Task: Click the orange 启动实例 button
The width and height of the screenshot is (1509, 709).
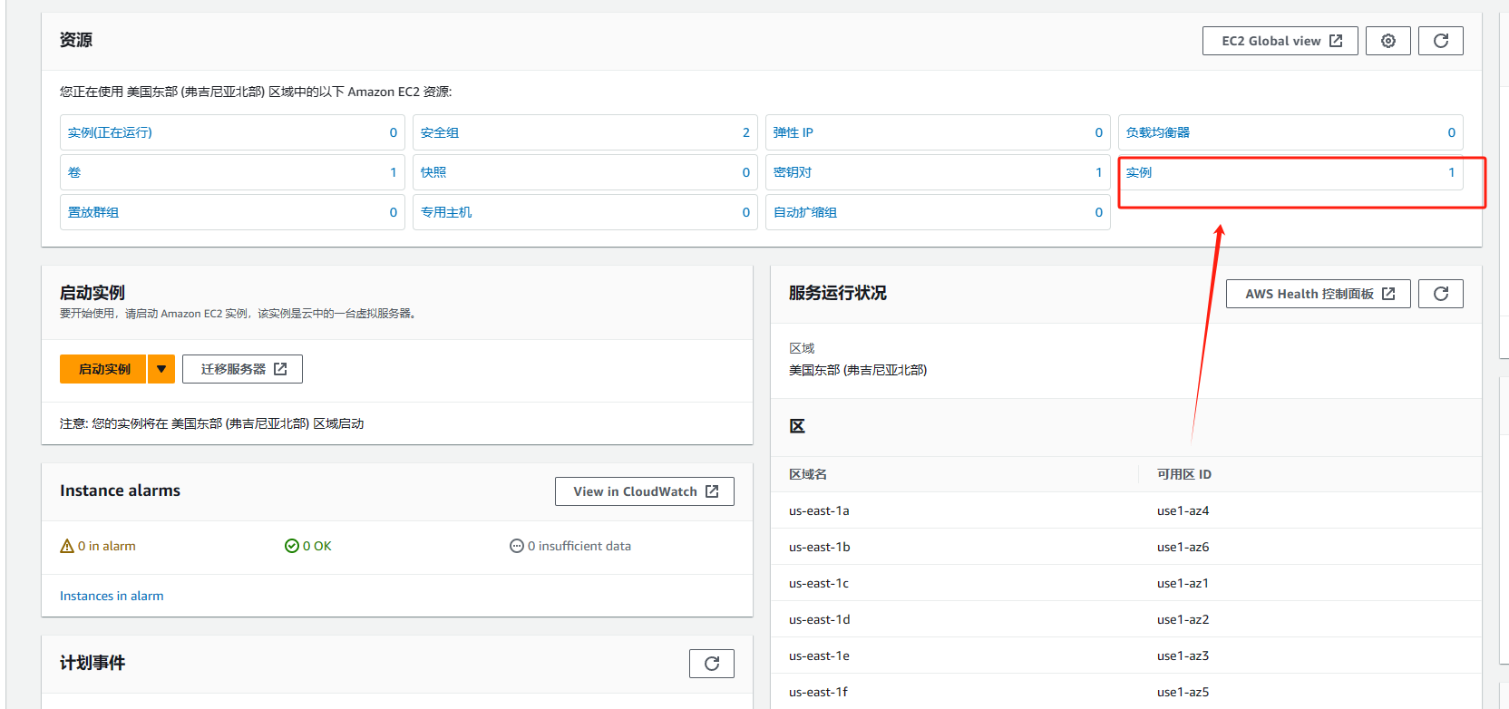Action: pos(103,369)
